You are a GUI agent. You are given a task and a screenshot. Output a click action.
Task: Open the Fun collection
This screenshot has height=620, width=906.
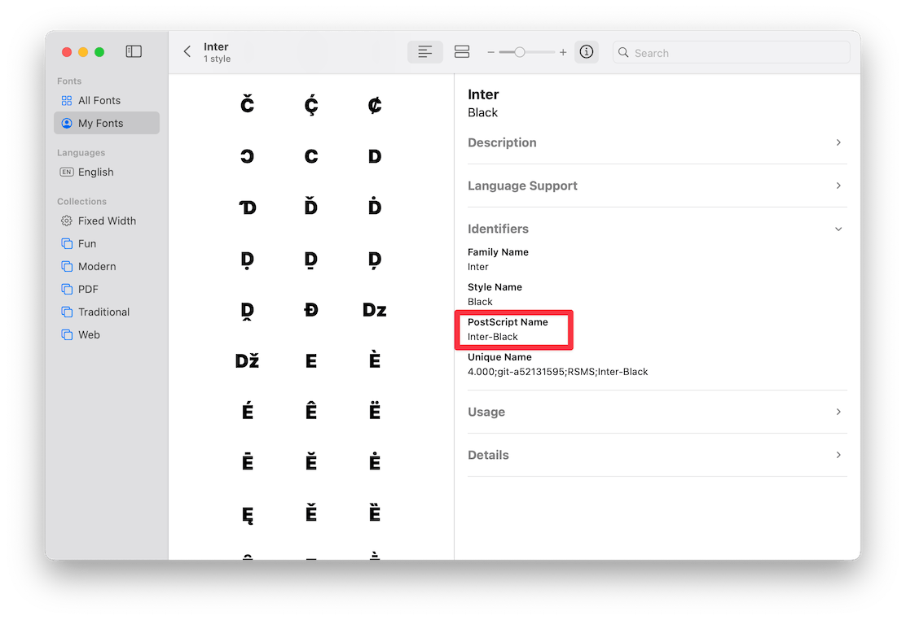(87, 243)
